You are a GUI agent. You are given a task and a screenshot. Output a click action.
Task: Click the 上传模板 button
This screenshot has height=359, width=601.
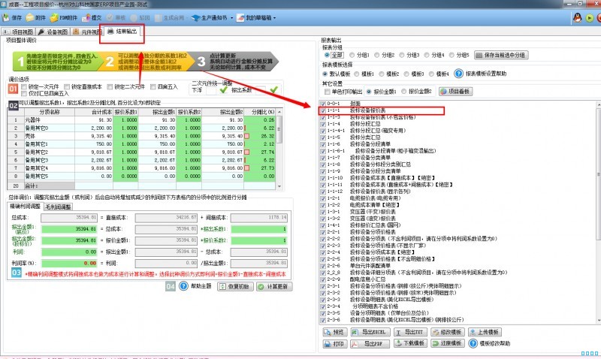[x=485, y=332]
